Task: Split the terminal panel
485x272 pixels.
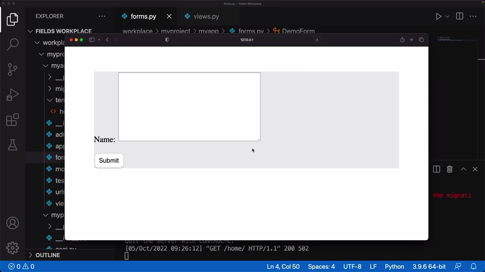Action: 436,169
